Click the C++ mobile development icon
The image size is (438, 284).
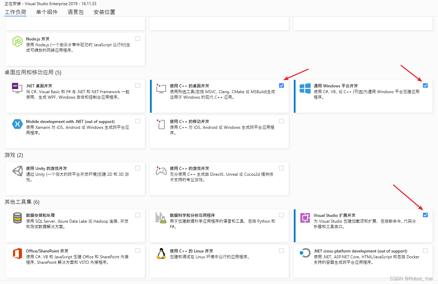click(x=161, y=124)
